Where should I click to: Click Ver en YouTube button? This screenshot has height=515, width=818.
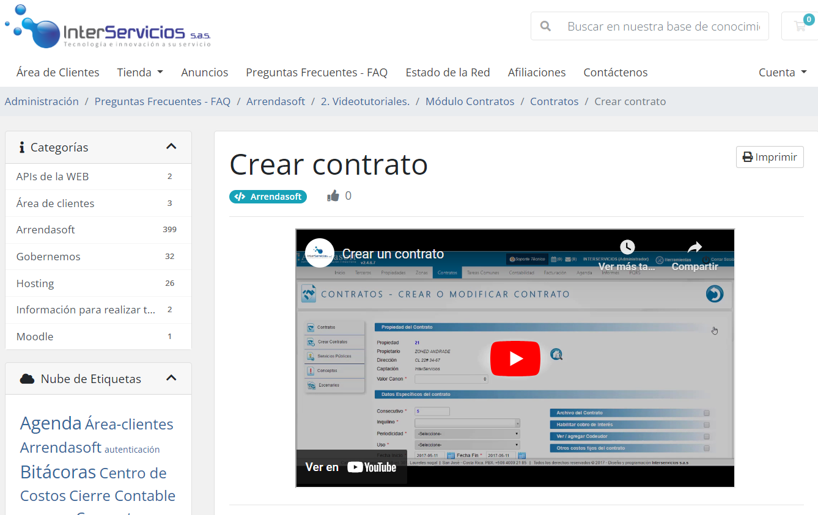352,467
